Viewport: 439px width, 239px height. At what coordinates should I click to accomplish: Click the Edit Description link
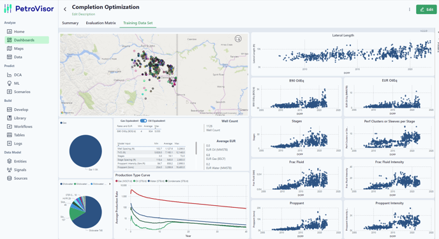[84, 14]
